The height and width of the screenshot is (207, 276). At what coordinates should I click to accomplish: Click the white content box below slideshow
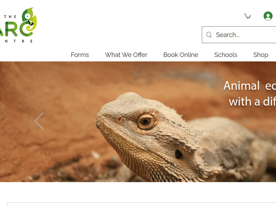[141, 204]
